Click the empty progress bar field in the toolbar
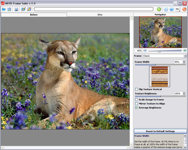188x150 pixels. point(94,9)
